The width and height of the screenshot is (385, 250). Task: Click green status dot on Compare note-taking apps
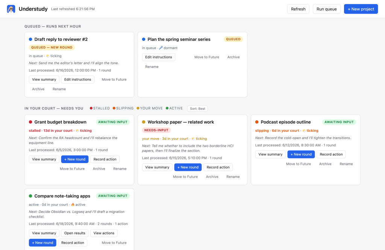30,196
